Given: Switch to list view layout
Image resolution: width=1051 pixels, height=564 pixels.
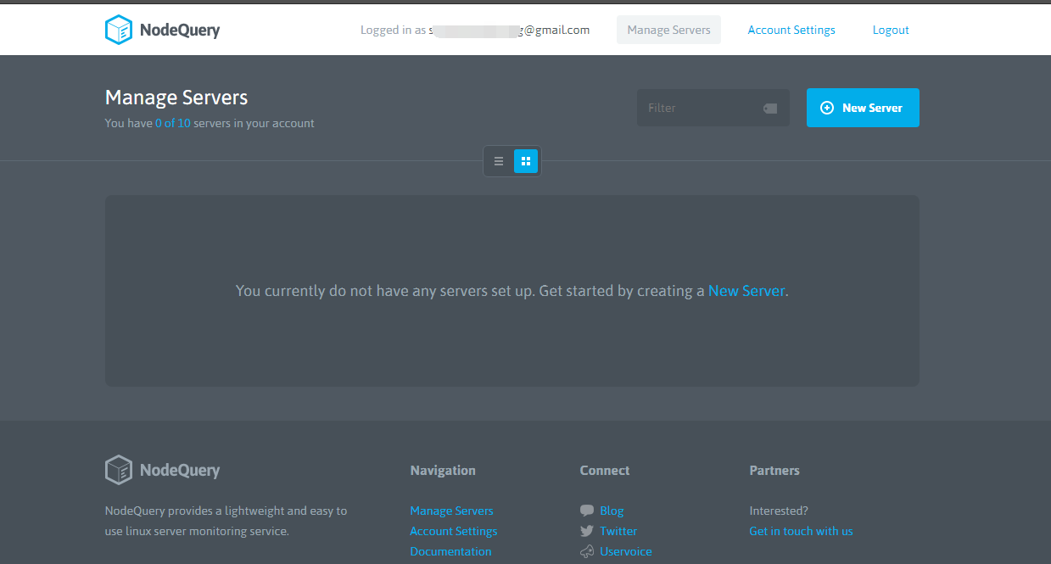Looking at the screenshot, I should point(499,161).
